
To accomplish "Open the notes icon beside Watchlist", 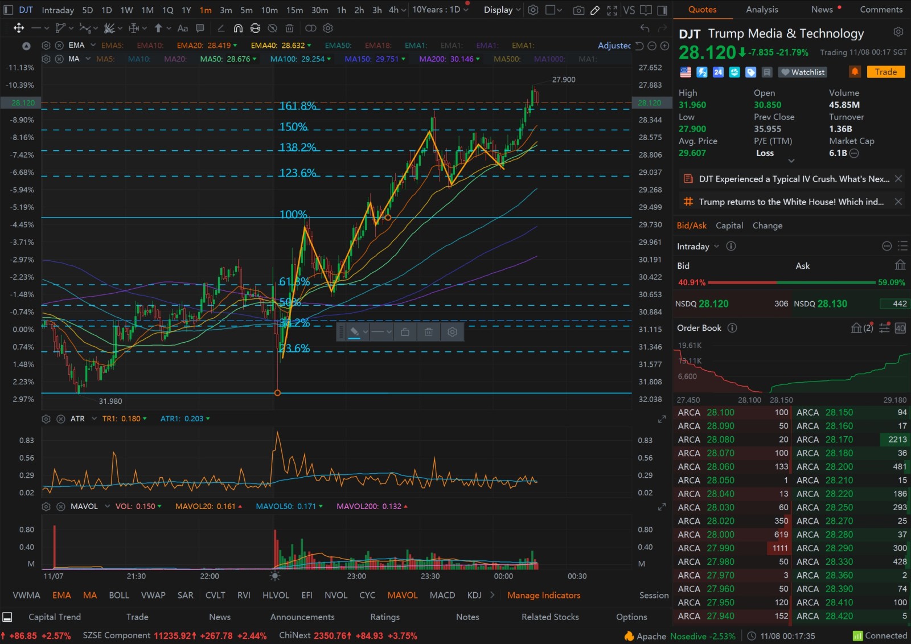I will click(767, 72).
